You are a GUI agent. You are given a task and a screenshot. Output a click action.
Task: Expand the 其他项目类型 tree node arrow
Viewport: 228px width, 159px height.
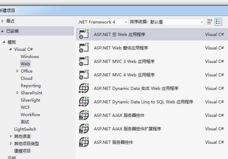coord(11,143)
